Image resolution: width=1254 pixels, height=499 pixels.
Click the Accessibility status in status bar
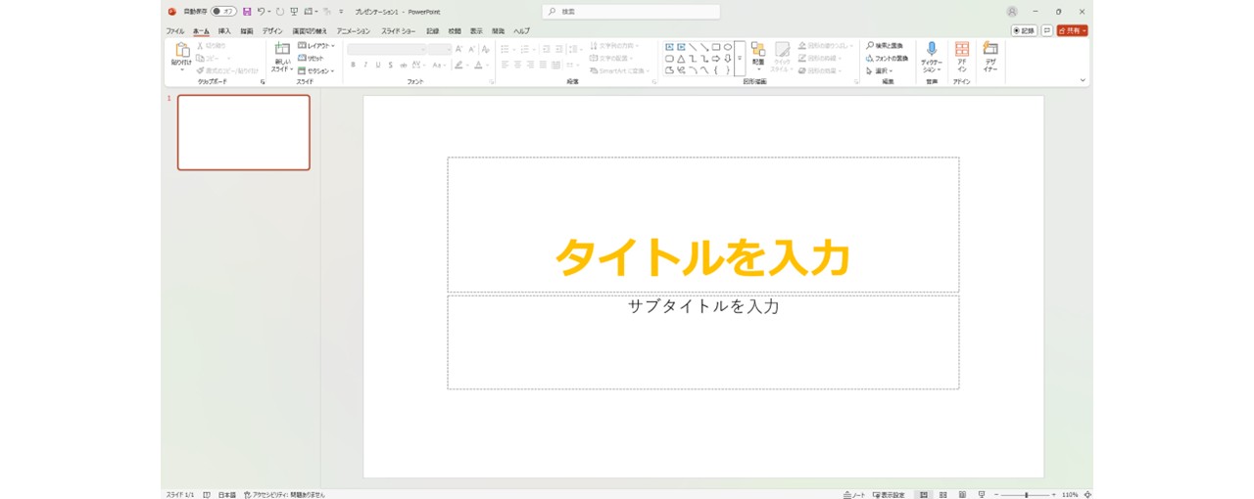(284, 494)
